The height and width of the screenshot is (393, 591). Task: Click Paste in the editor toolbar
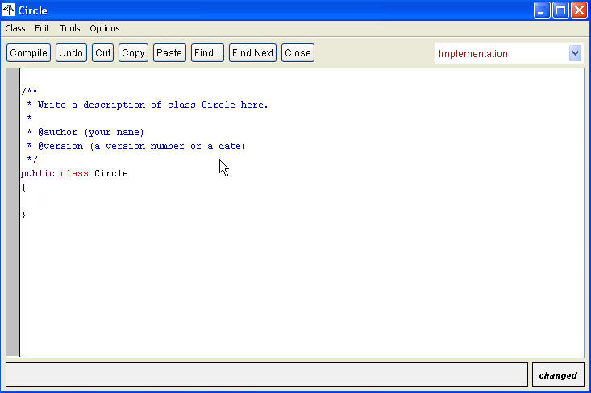pos(169,53)
